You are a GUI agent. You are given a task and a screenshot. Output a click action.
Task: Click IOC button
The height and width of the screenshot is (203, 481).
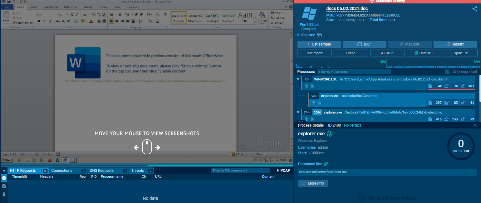364,44
